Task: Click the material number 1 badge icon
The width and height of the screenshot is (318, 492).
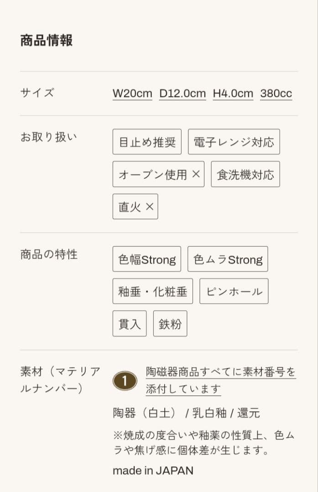Action: [x=125, y=381]
